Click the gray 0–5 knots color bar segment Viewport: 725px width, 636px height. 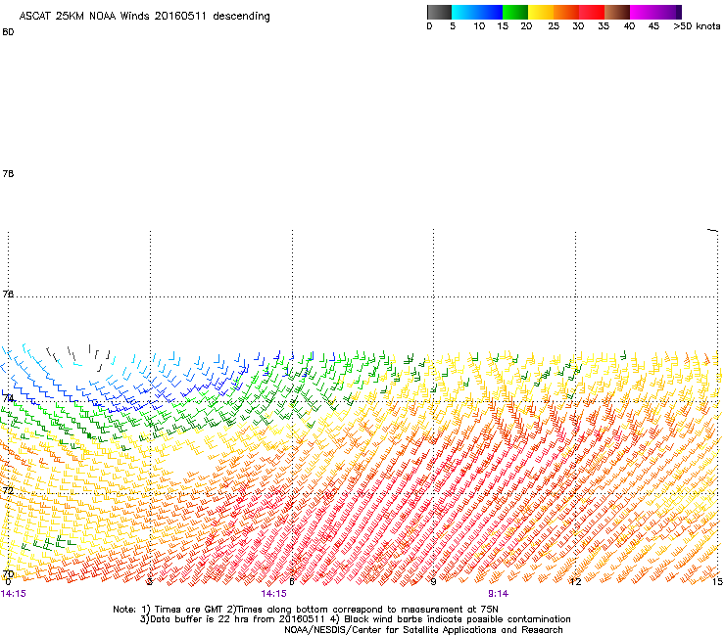[439, 12]
